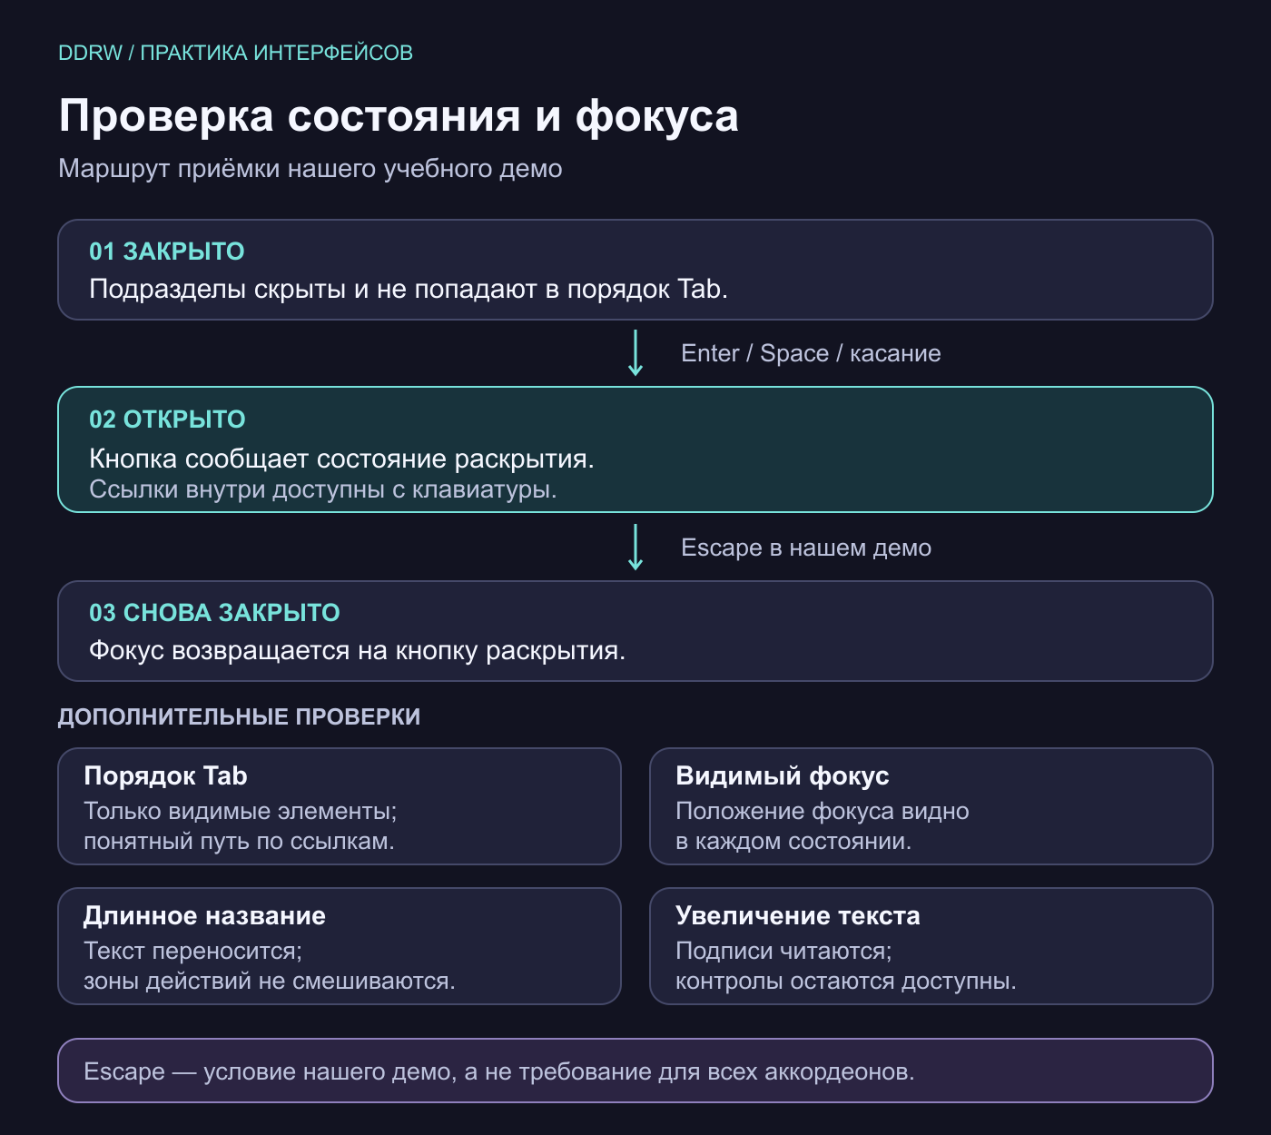Click the label 'Escape в нашем демо'
Viewport: 1271px width, 1135px height.
[806, 548]
